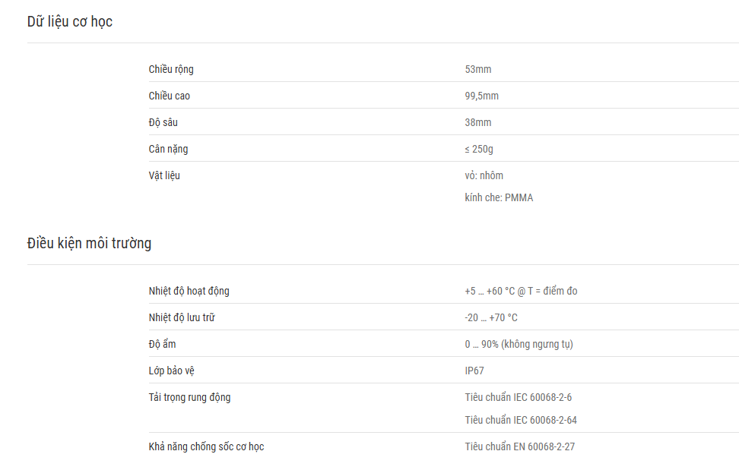The image size is (739, 470).
Task: Click the 'vỏ: nhôm' material text
Action: pyautogui.click(x=484, y=175)
